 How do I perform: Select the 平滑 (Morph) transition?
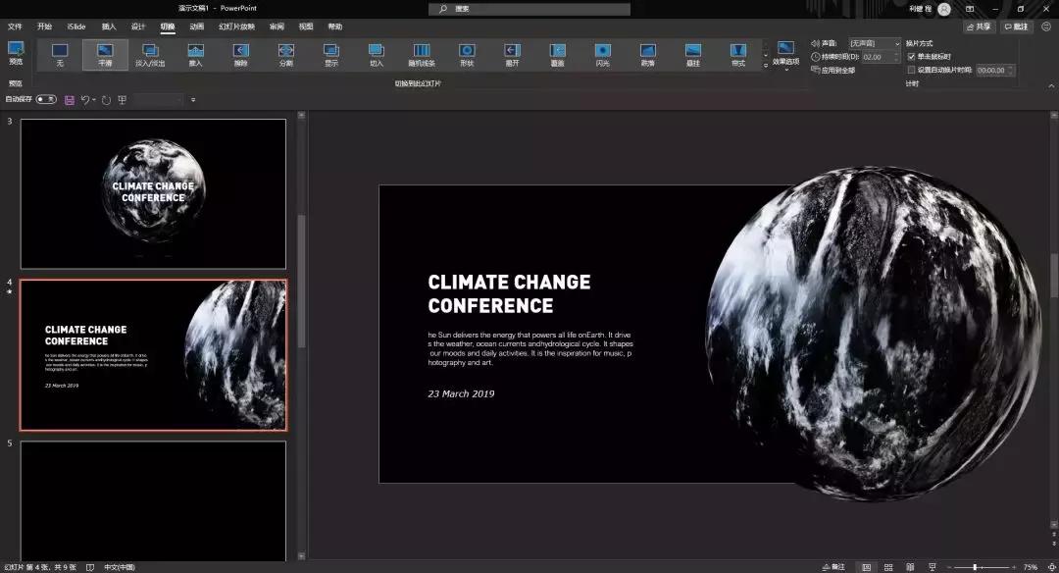pyautogui.click(x=105, y=54)
